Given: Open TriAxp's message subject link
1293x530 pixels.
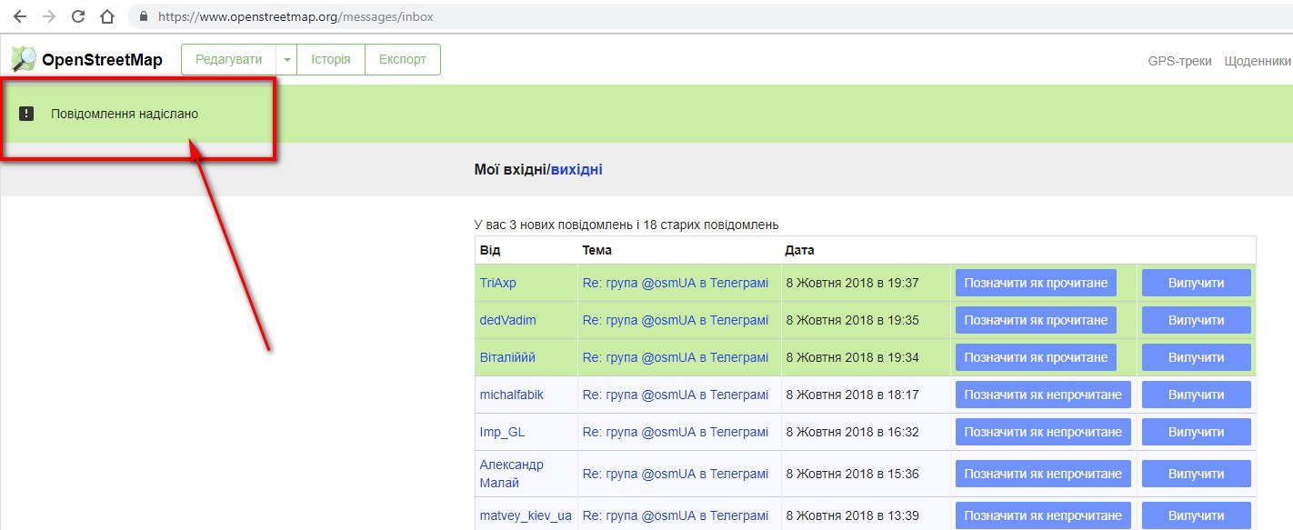Looking at the screenshot, I should [675, 283].
